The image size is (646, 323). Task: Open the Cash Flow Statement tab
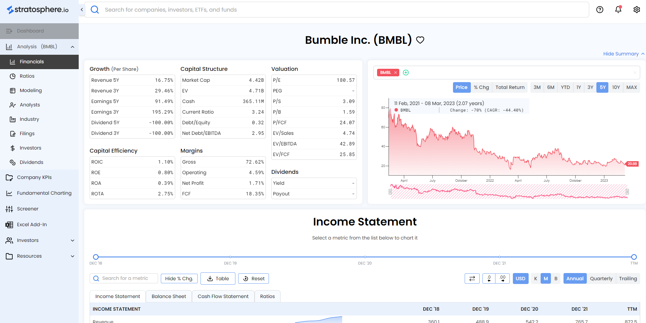pyautogui.click(x=223, y=296)
